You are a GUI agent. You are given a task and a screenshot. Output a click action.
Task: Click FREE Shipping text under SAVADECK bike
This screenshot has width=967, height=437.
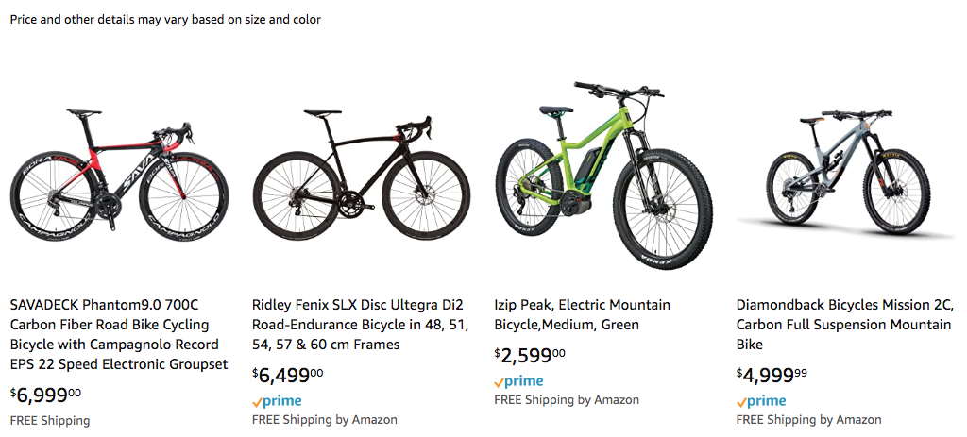[x=50, y=420]
